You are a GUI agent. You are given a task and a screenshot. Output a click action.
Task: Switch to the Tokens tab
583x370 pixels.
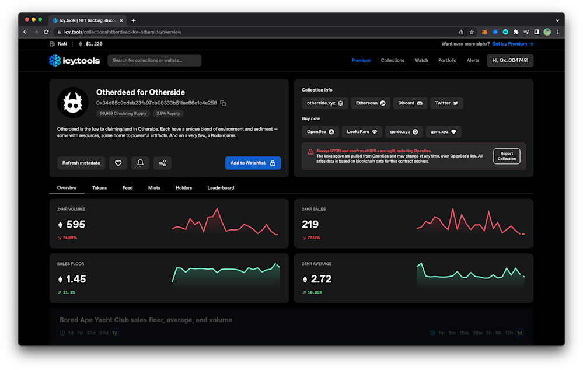(x=99, y=188)
